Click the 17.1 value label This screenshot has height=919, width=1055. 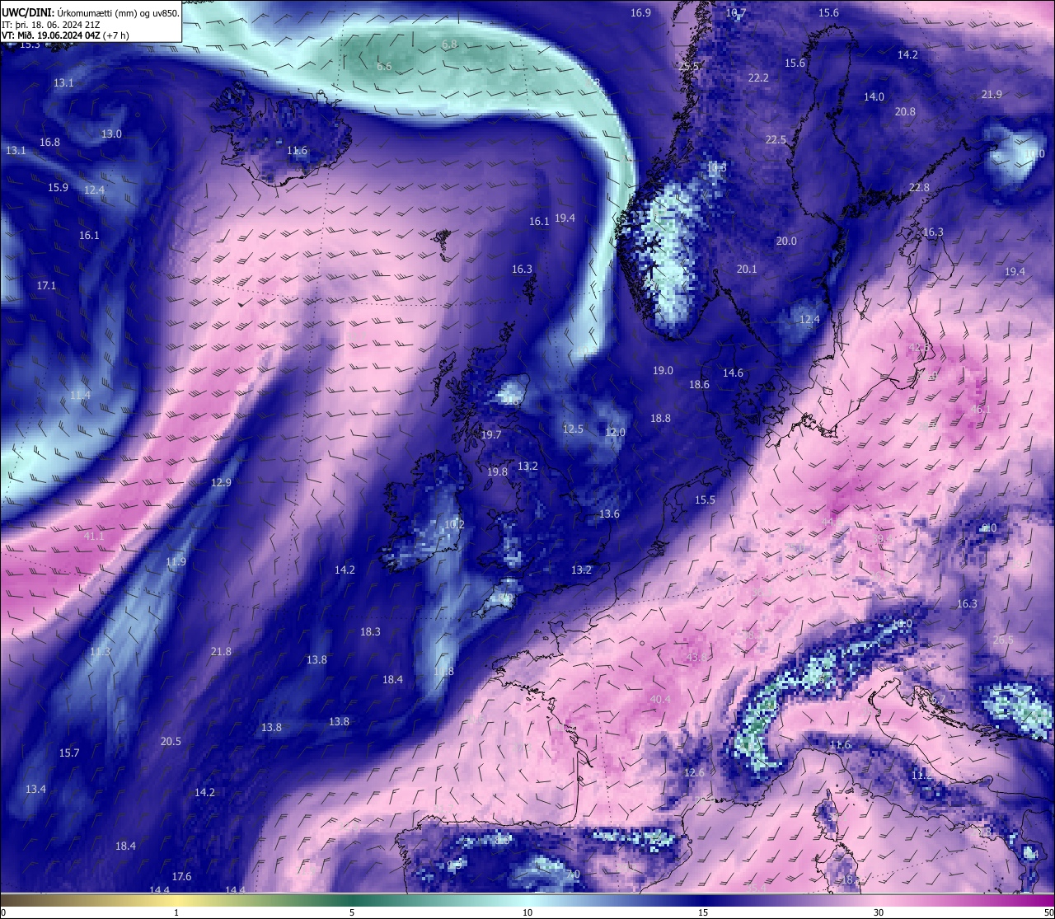[x=47, y=285]
